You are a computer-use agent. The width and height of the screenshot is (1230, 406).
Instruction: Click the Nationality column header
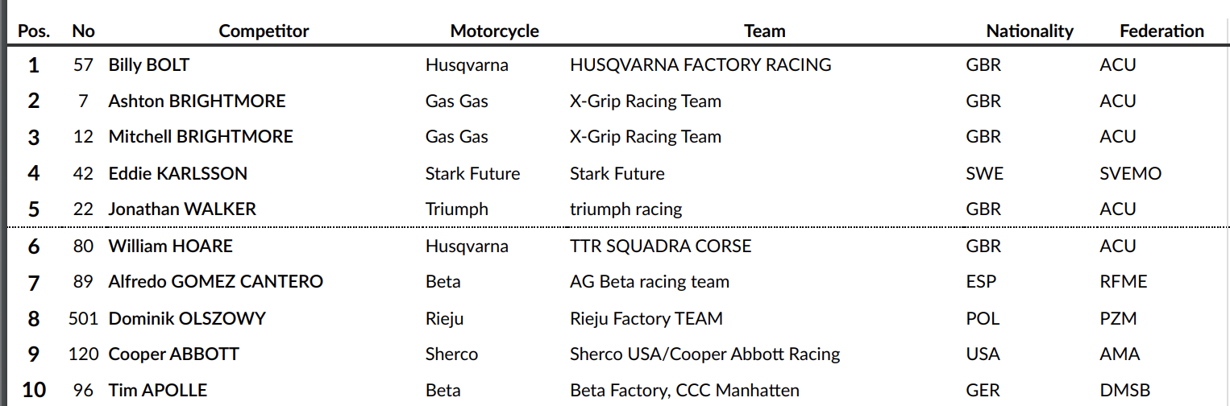[x=1029, y=31]
